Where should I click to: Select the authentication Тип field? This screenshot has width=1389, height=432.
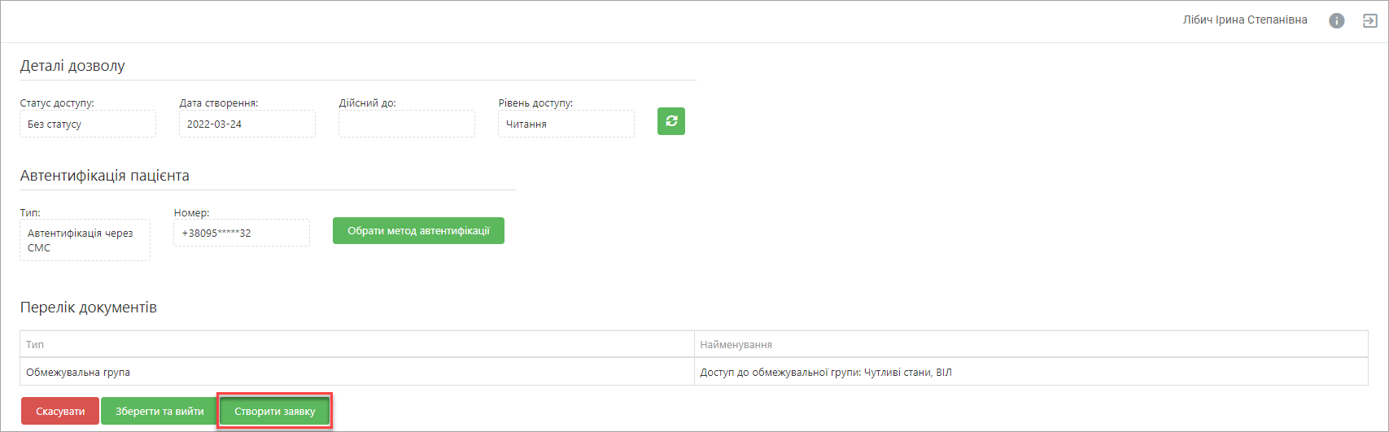click(85, 240)
